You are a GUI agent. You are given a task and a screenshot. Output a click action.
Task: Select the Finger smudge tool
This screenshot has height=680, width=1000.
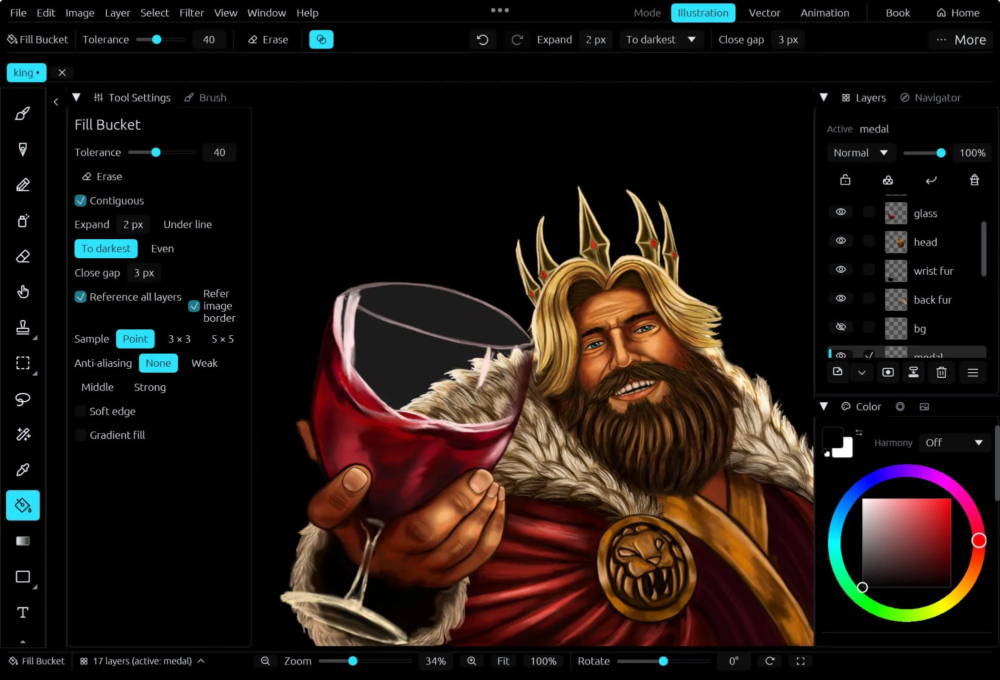pos(22,292)
